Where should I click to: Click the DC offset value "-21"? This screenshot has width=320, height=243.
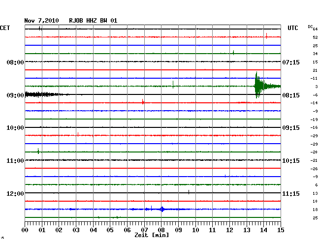pyautogui.click(x=314, y=161)
